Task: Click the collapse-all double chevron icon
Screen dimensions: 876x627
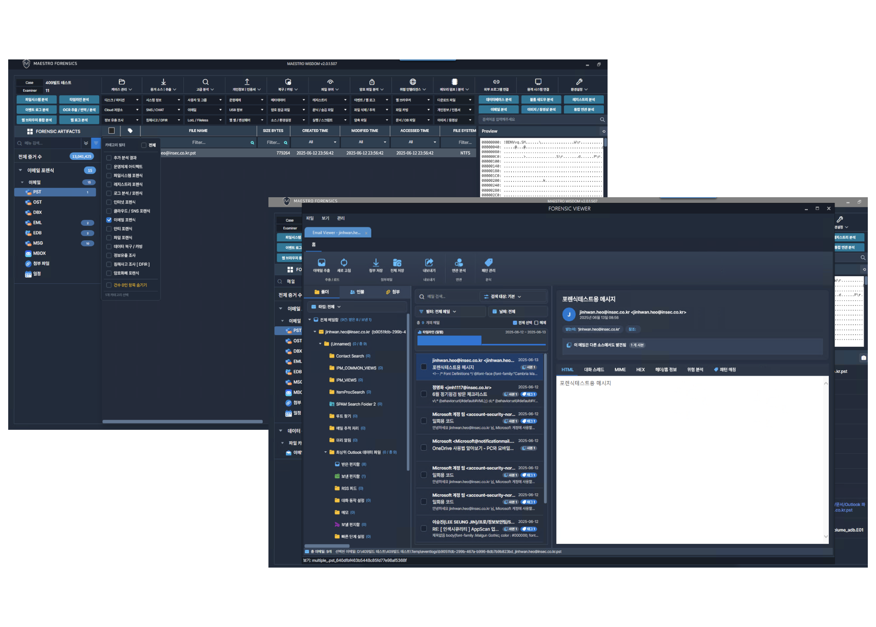Action: tap(86, 143)
